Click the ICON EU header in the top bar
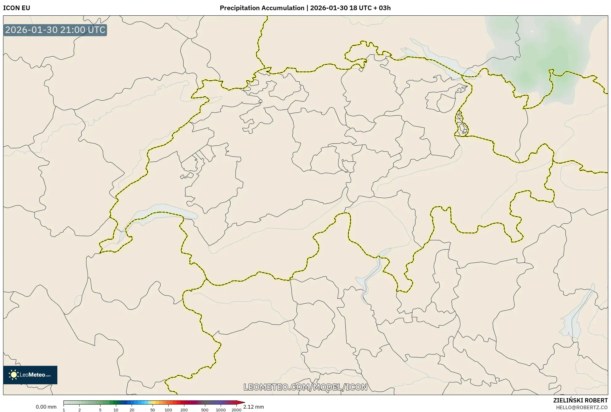The image size is (611, 412). (17, 8)
